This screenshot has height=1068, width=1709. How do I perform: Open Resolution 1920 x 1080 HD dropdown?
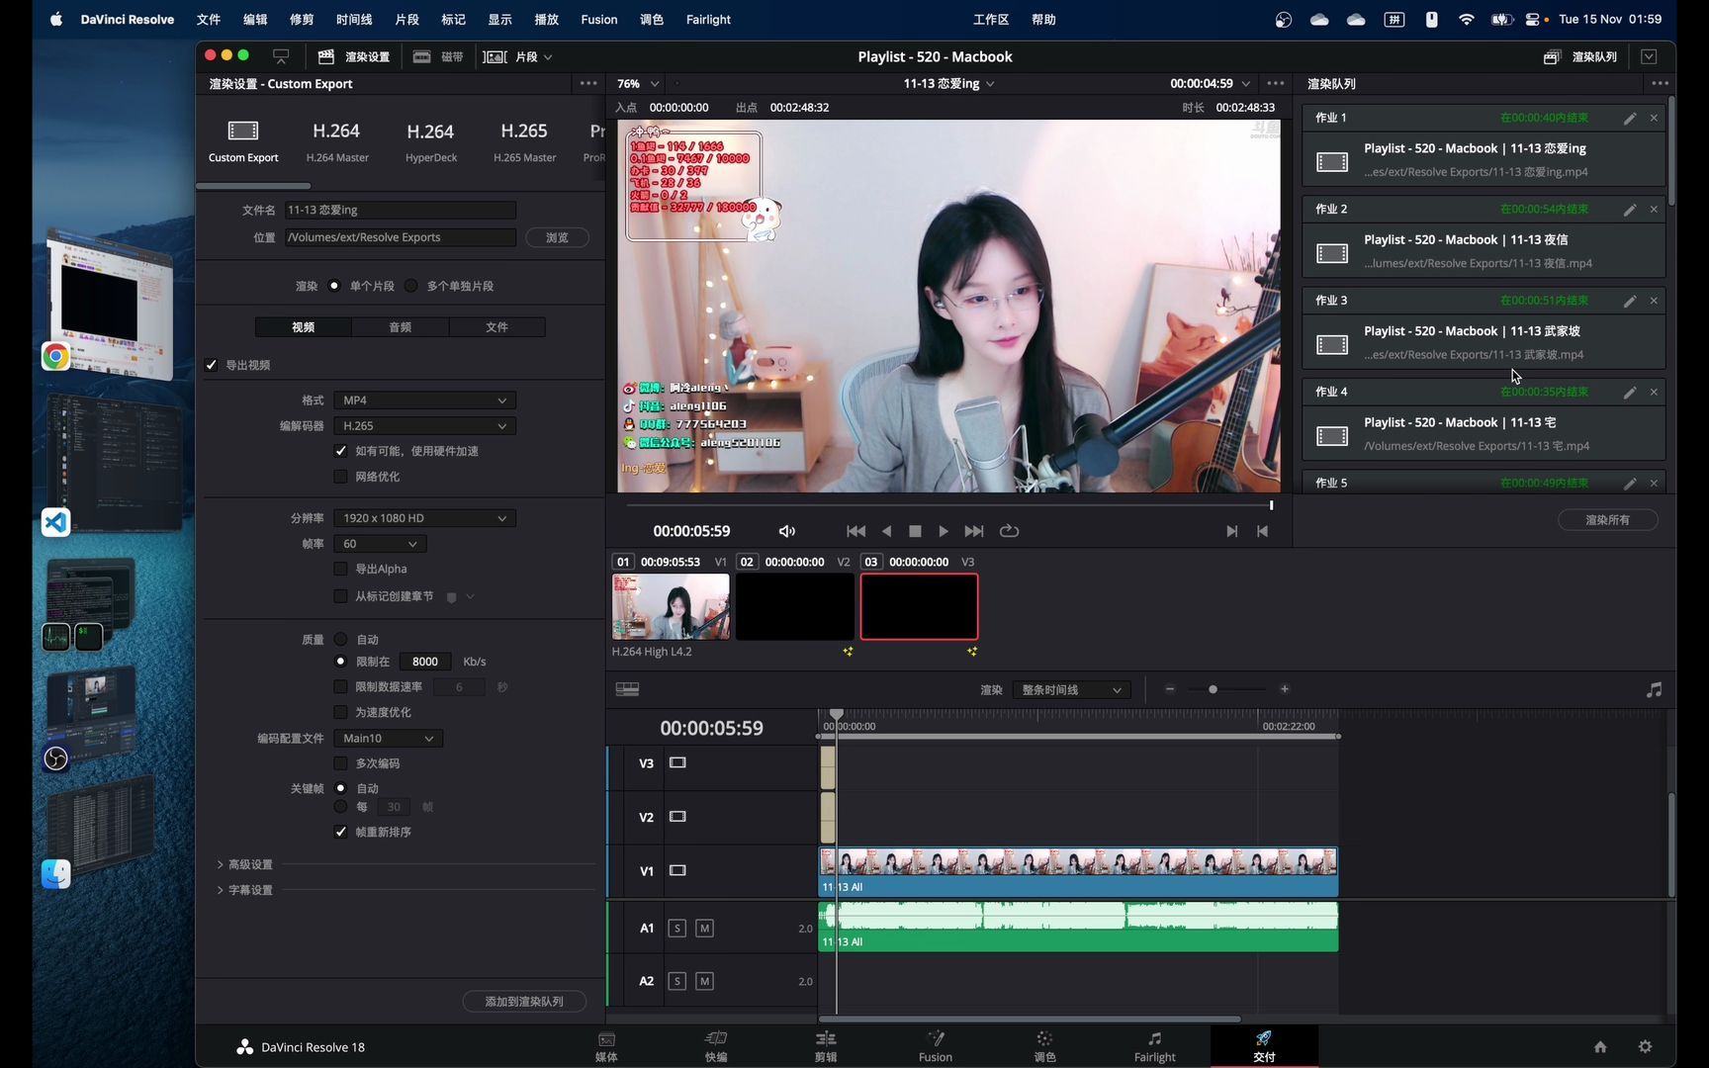pyautogui.click(x=424, y=518)
